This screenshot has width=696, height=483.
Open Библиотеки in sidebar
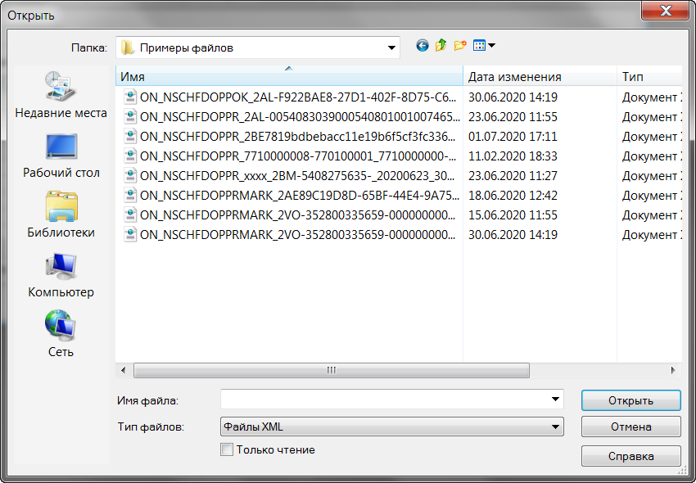pyautogui.click(x=61, y=214)
